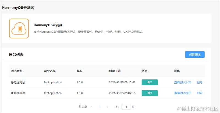Click MyApplication in the 稳定性测试 row

(53, 82)
